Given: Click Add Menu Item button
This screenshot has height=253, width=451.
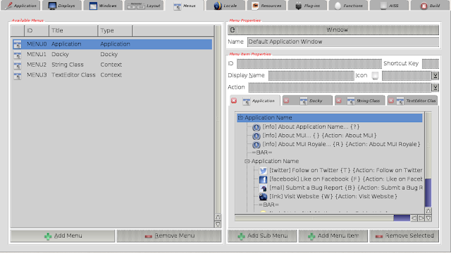Looking at the screenshot, I should pos(333,236).
